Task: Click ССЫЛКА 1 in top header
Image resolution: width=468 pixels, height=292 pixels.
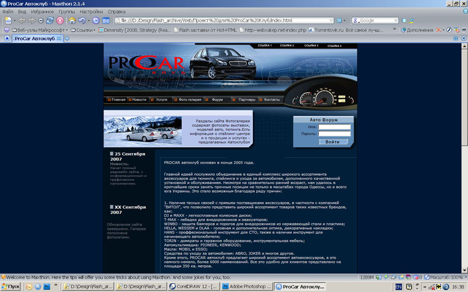Action: pos(264,46)
